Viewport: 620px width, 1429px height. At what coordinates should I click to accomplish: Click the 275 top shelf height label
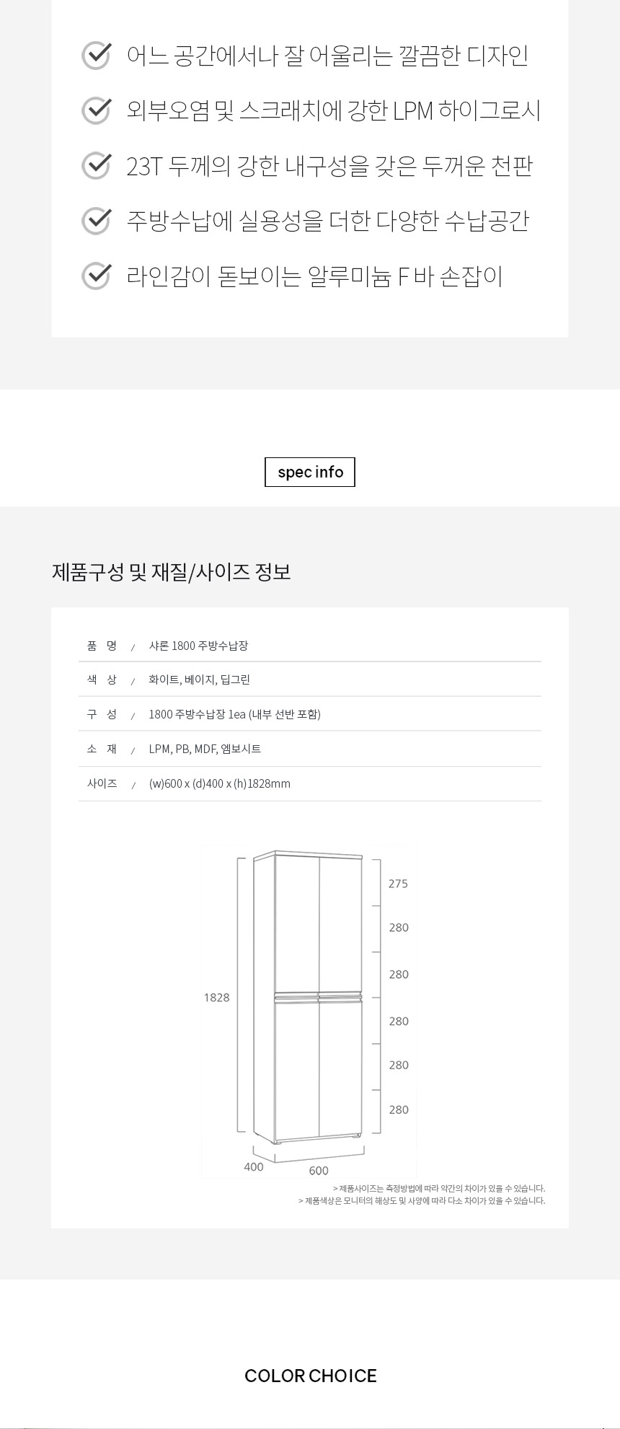coord(398,884)
